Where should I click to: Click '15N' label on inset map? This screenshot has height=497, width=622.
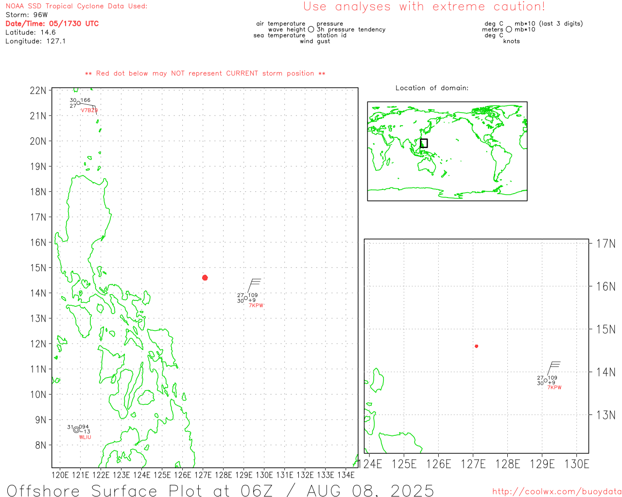(606, 330)
